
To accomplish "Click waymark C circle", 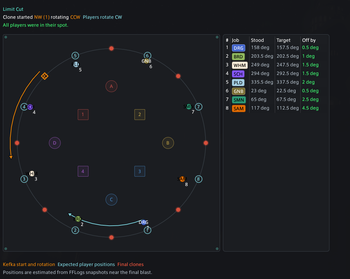I will point(111,199).
